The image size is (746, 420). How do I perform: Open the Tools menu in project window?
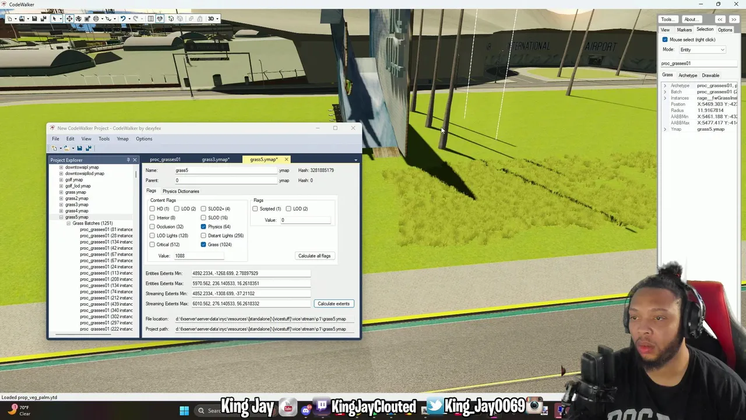coord(104,139)
